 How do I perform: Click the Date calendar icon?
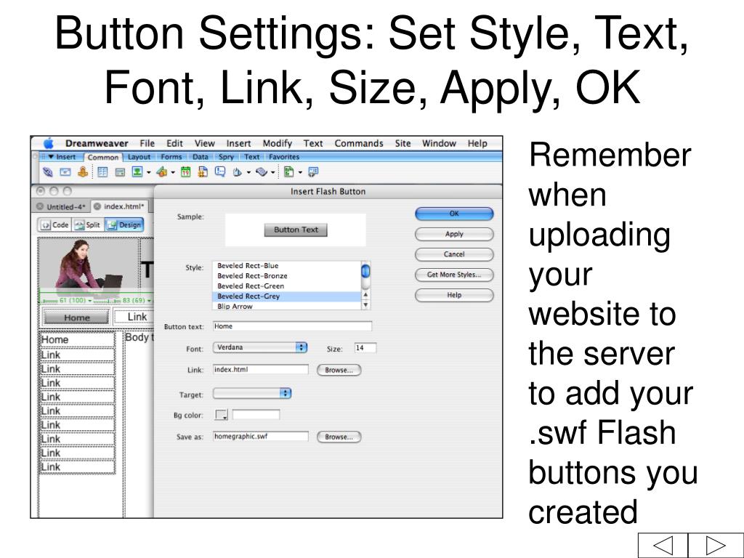coord(185,171)
